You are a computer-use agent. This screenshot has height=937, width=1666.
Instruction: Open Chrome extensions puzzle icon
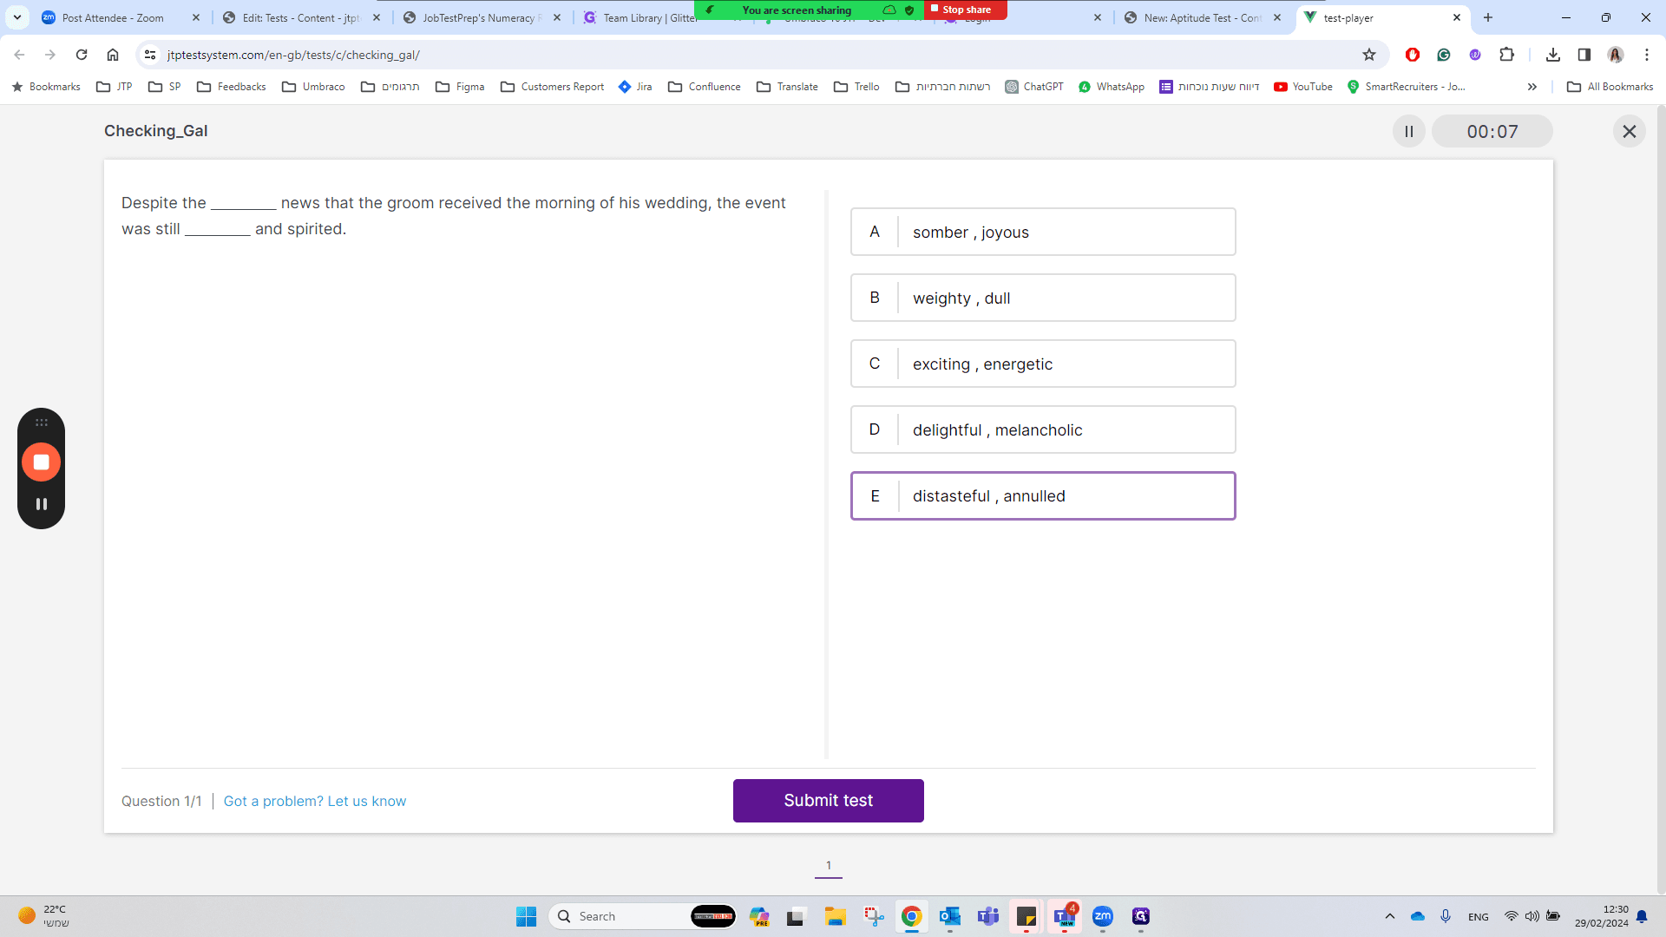click(x=1506, y=55)
